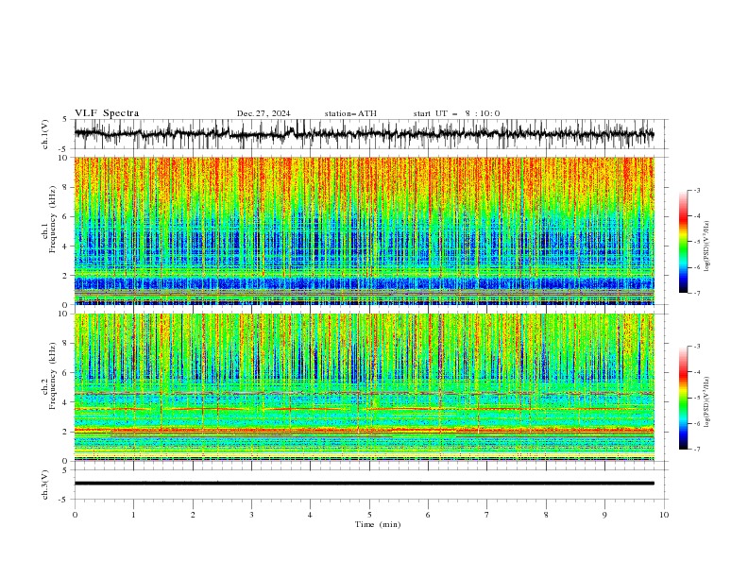
Task: Click the "VLF Spectra" title text
Action: (107, 113)
